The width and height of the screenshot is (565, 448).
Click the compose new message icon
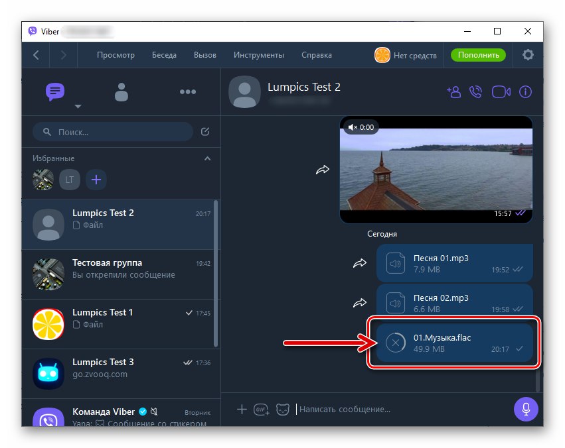[205, 132]
